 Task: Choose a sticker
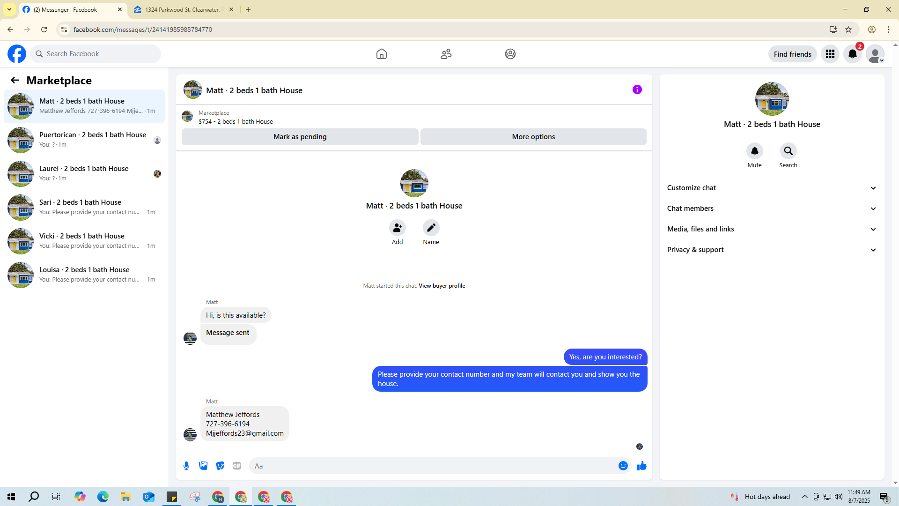tap(220, 466)
